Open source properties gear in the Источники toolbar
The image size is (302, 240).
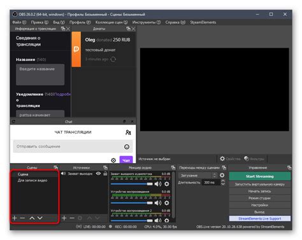pos(80,218)
